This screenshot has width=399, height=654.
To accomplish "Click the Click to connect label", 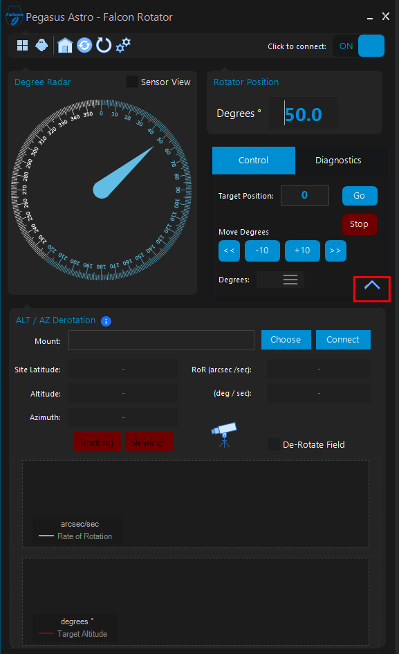I will click(297, 46).
